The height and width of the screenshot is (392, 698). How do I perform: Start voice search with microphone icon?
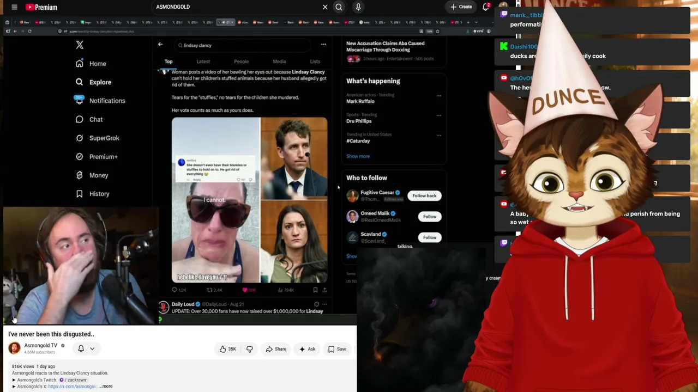[x=358, y=7]
